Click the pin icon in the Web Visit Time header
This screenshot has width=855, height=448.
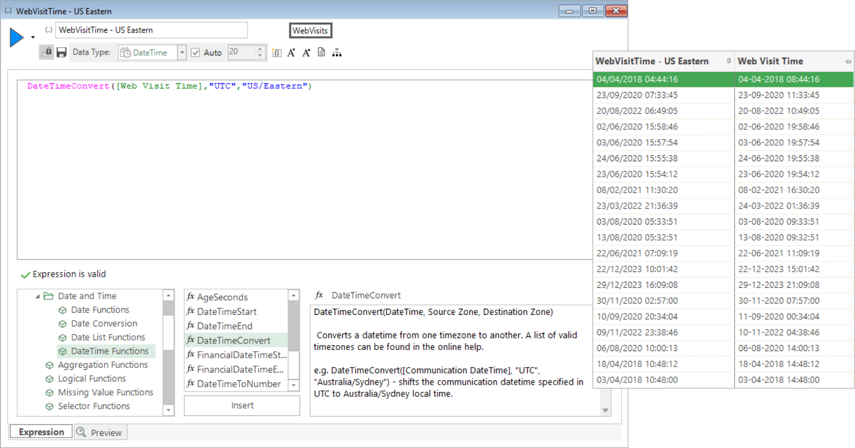pyautogui.click(x=848, y=62)
